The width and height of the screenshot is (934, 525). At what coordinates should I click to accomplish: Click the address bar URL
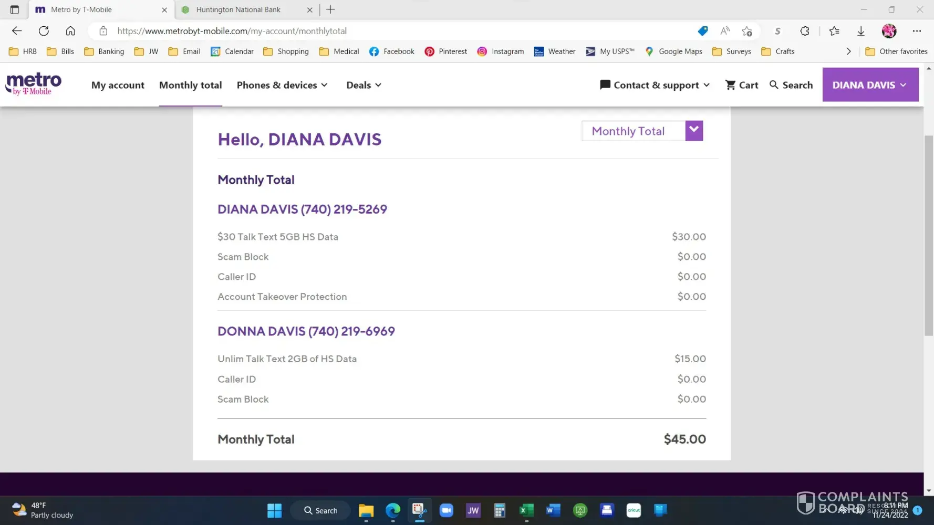(232, 31)
